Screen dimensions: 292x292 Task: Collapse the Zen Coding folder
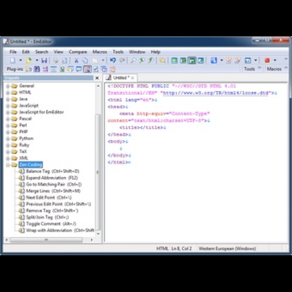[8, 165]
